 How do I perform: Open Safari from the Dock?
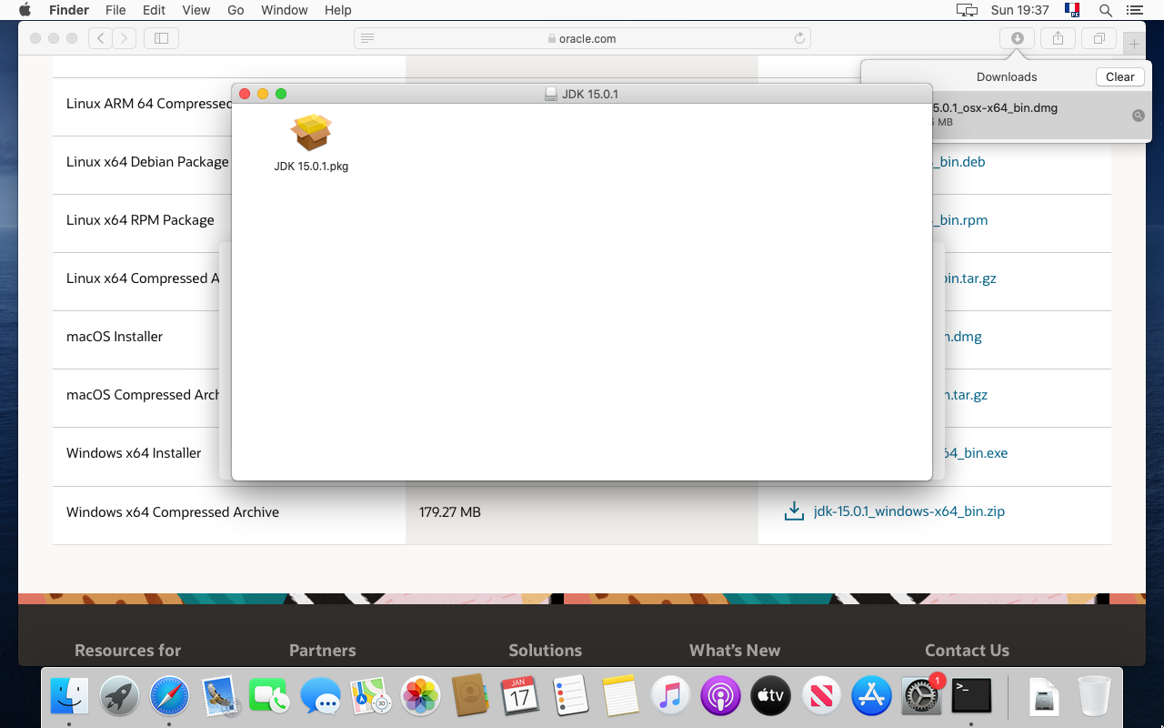[x=169, y=697]
